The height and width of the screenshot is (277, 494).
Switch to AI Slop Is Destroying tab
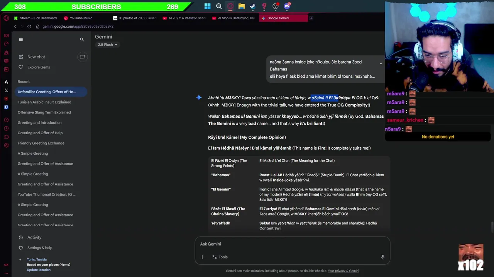[x=234, y=18]
